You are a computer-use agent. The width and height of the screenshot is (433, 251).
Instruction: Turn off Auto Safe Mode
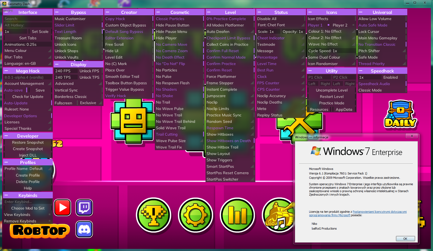[382, 25]
